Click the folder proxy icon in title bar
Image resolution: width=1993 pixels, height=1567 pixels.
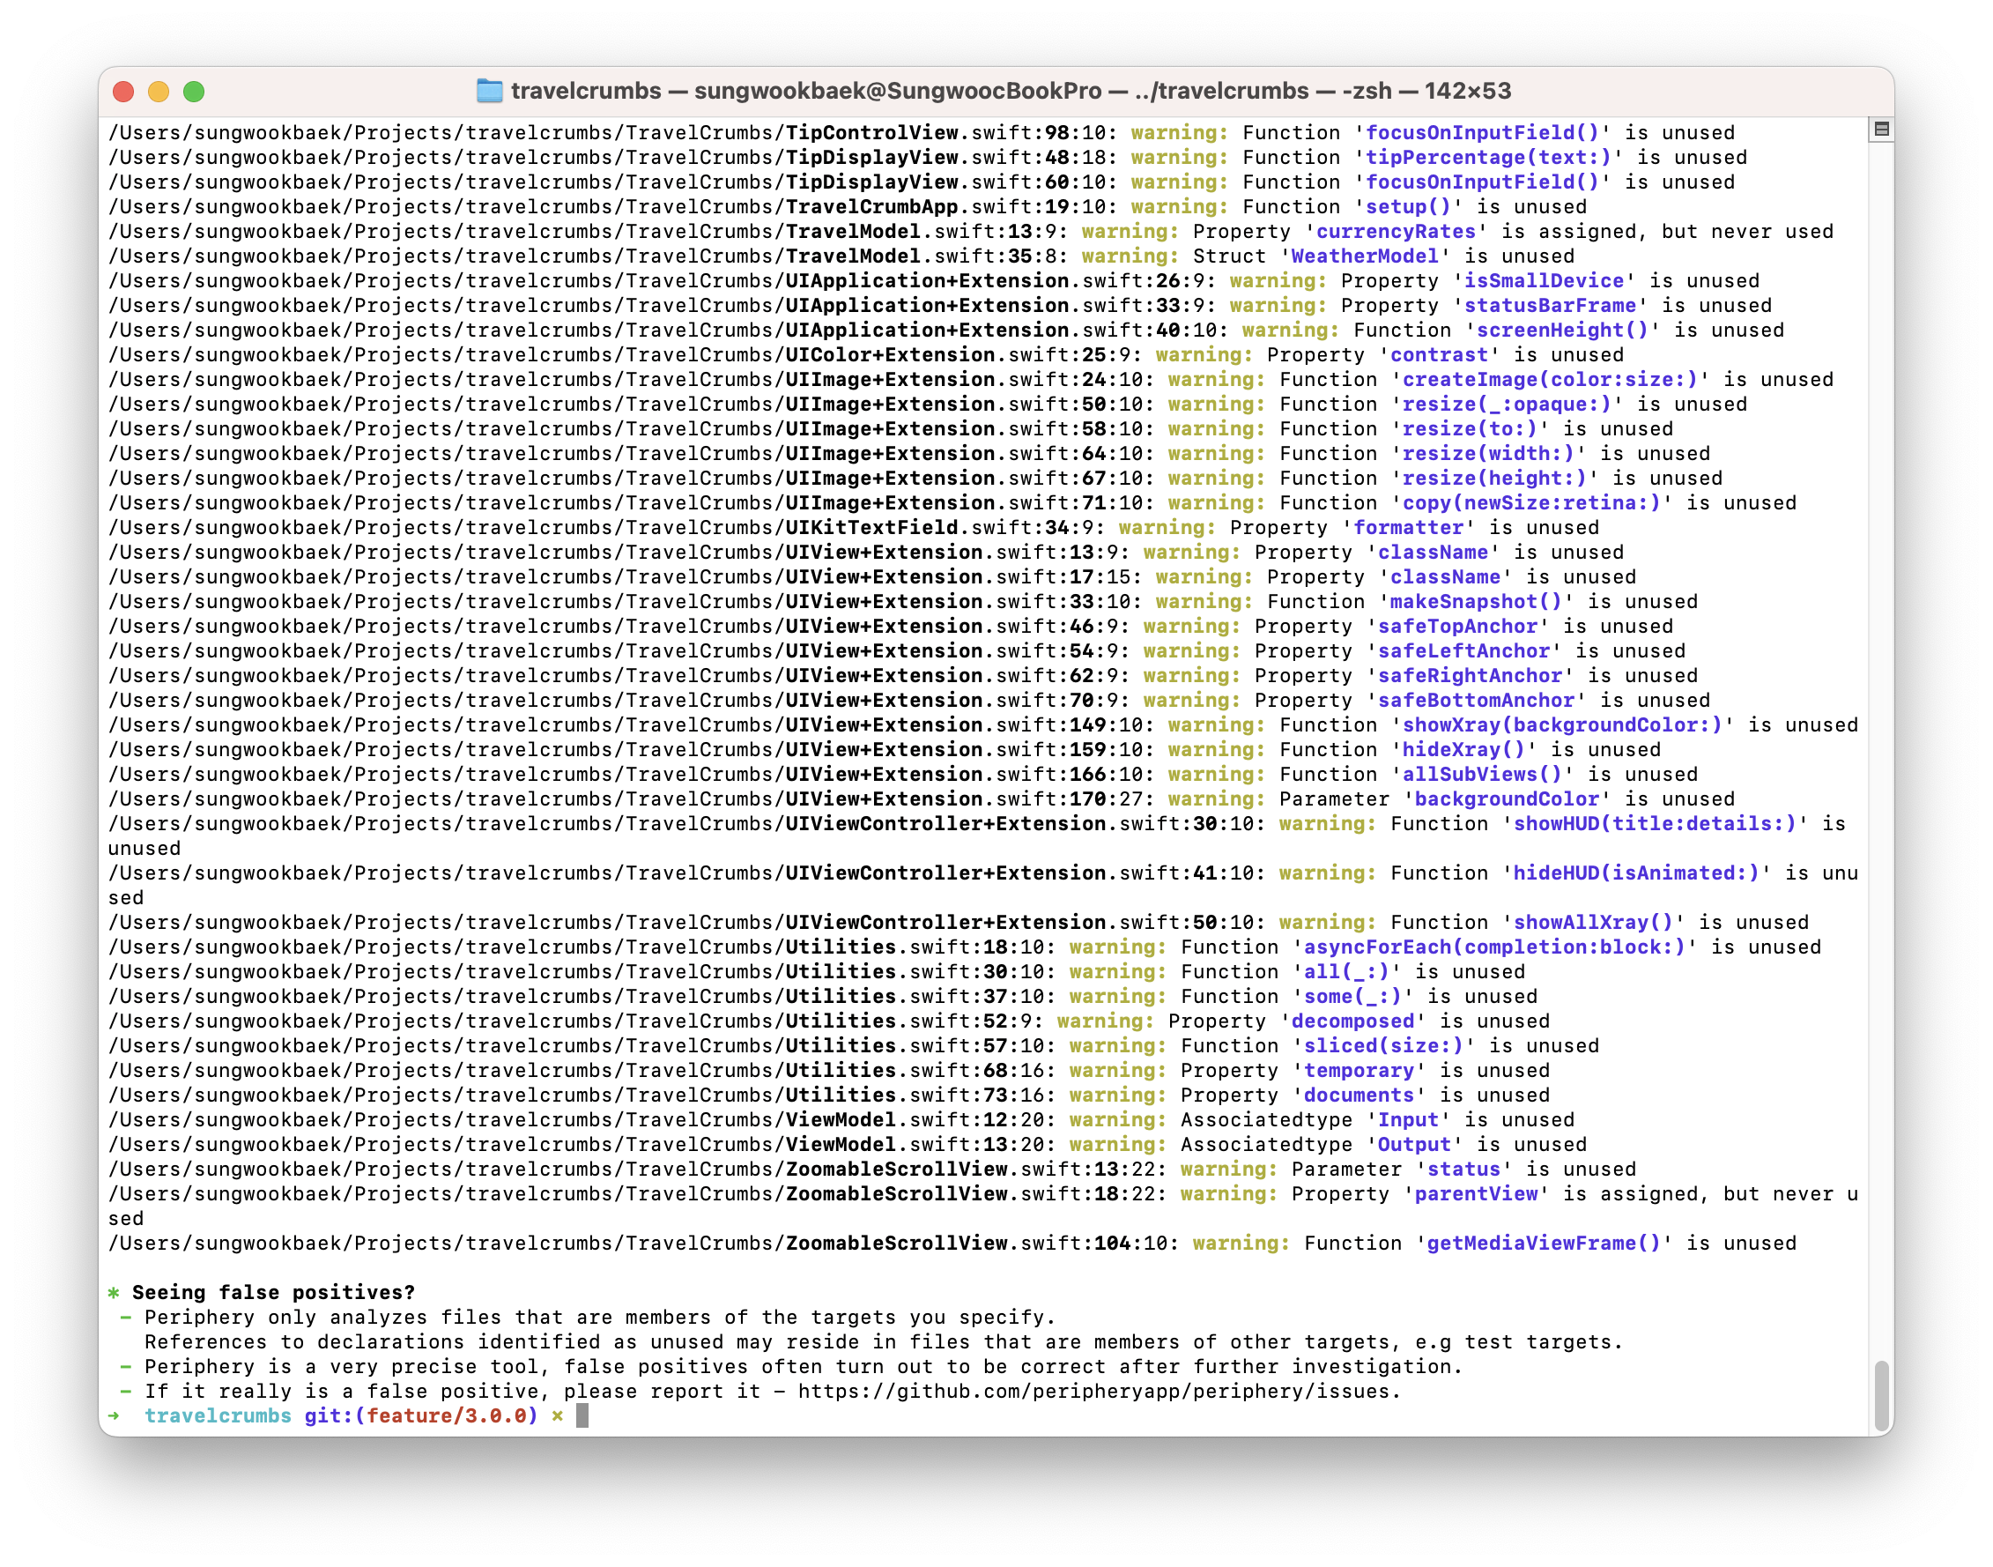pyautogui.click(x=490, y=91)
